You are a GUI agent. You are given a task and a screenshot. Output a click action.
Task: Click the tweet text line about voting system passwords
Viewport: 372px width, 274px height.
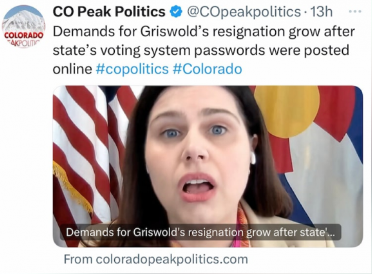pyautogui.click(x=201, y=50)
